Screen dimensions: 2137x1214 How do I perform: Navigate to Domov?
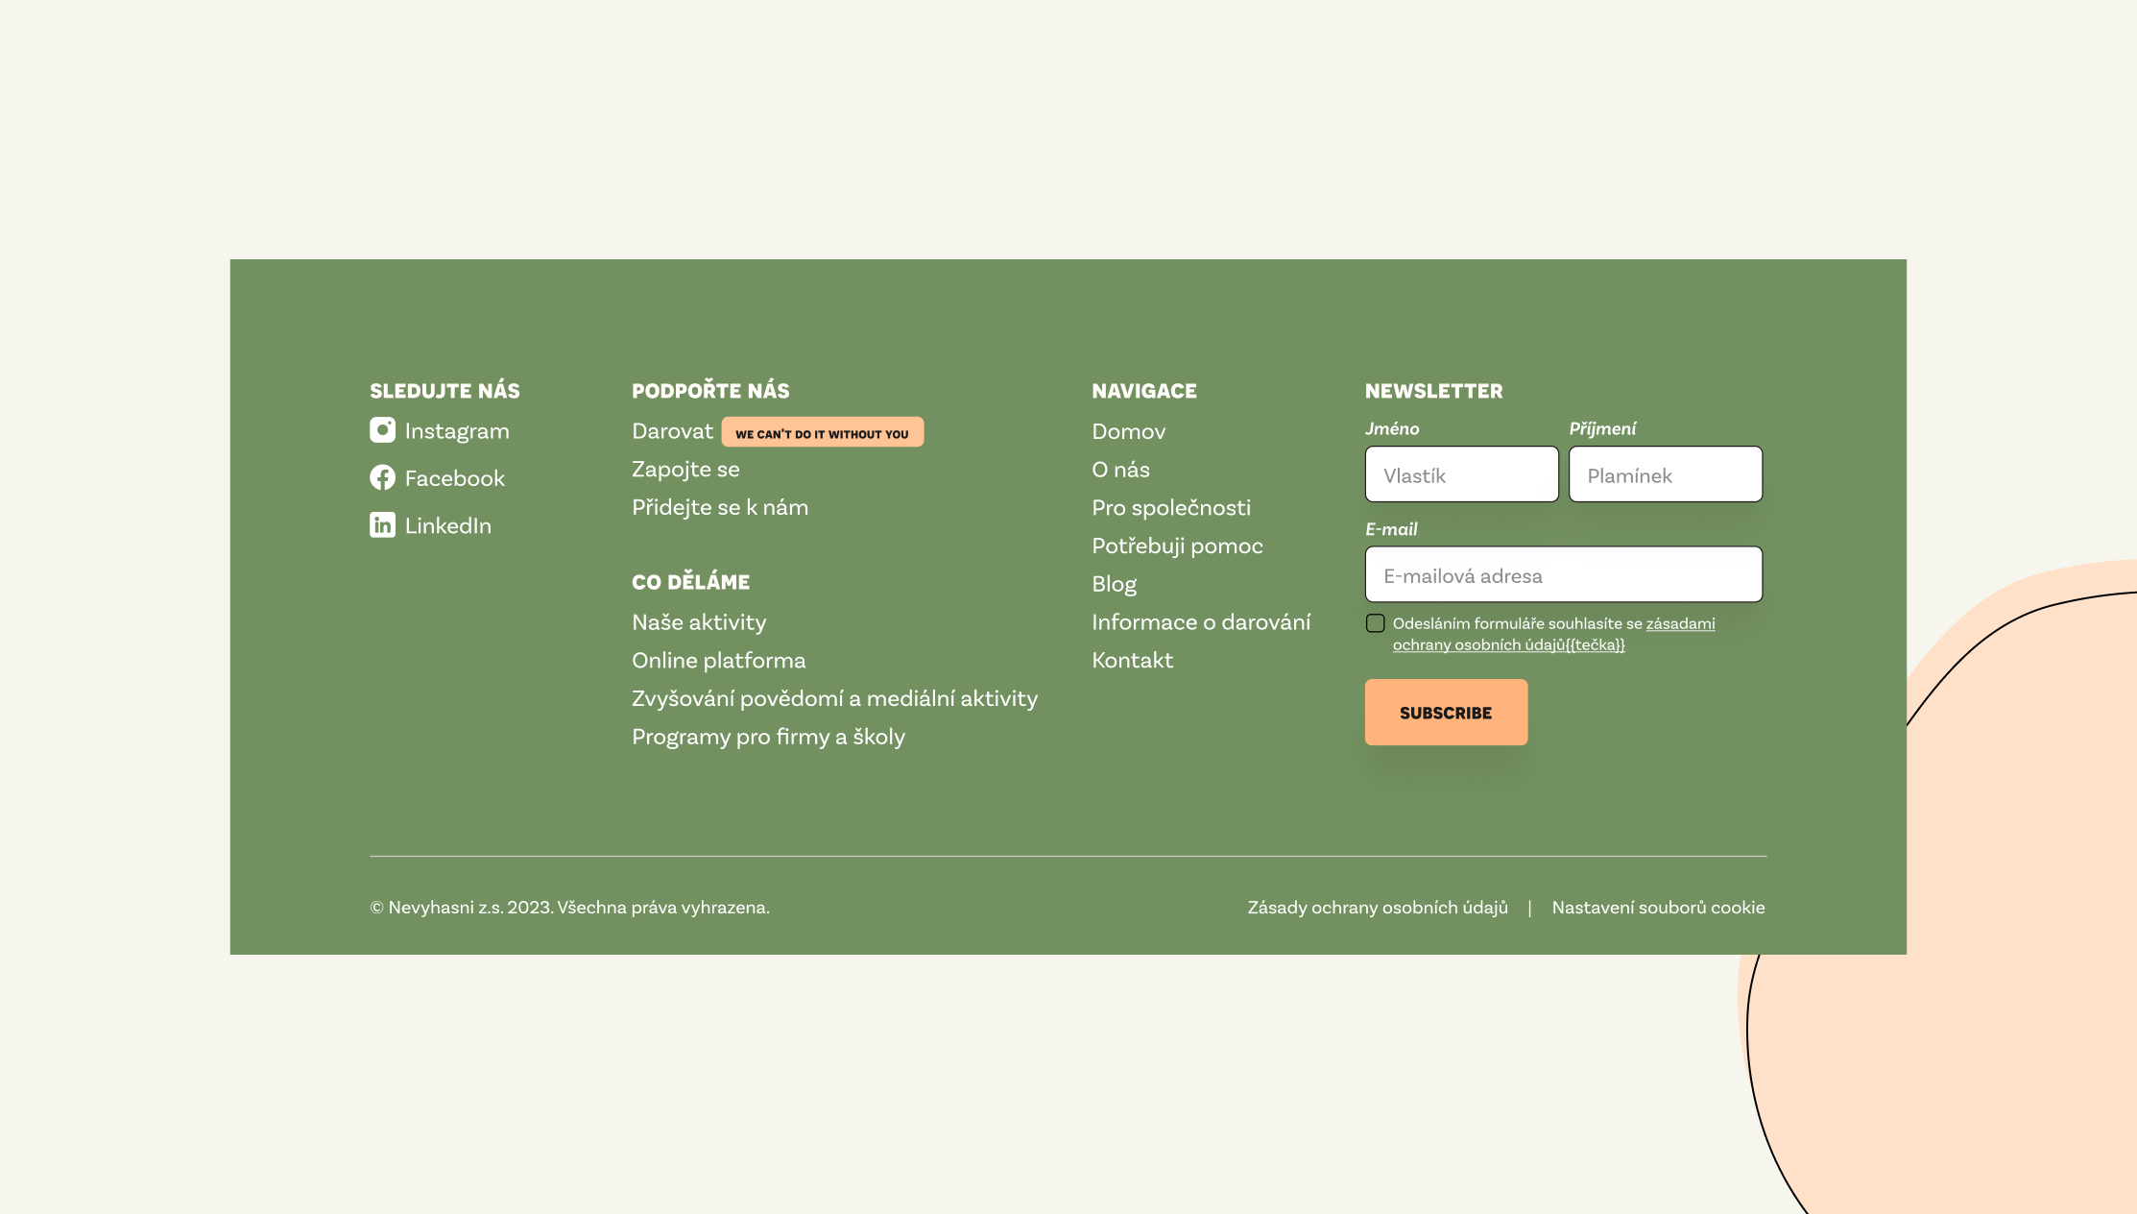(x=1128, y=431)
